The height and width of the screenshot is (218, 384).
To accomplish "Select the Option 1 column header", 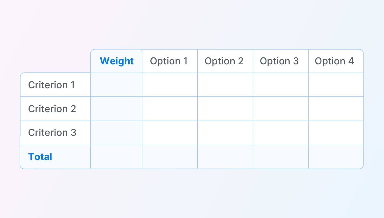I will click(169, 61).
